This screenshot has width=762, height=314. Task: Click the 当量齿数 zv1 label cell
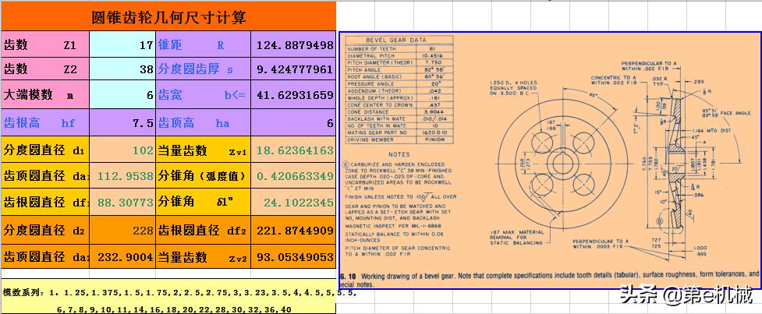(x=203, y=150)
